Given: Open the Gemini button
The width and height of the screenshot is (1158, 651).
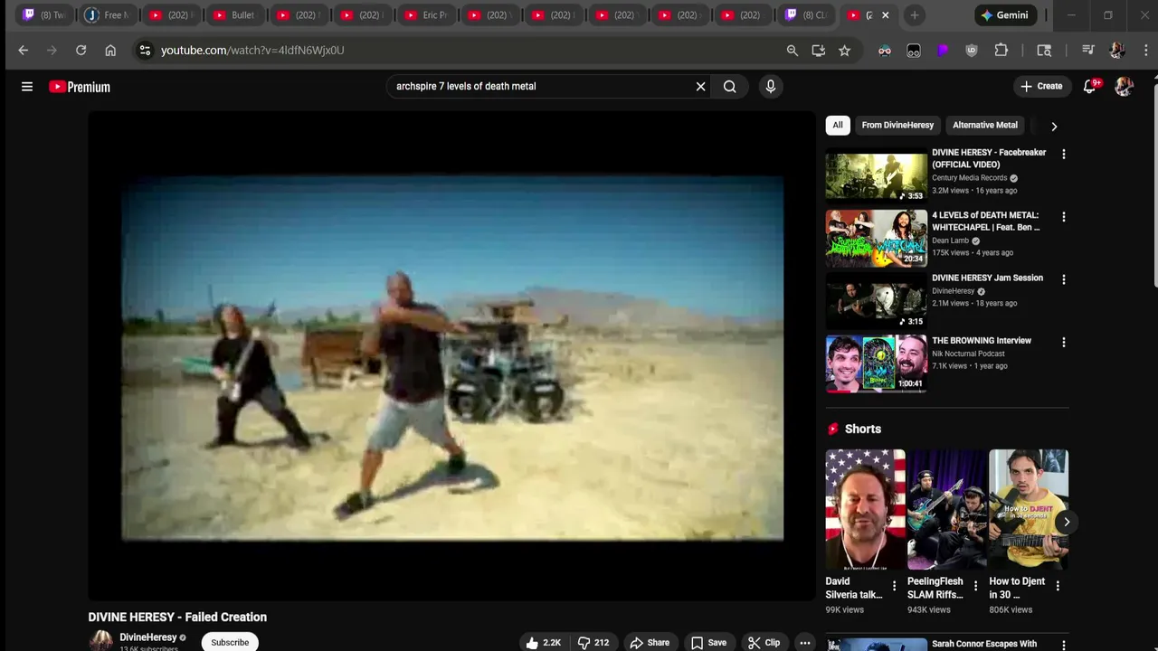Looking at the screenshot, I should tap(1005, 15).
